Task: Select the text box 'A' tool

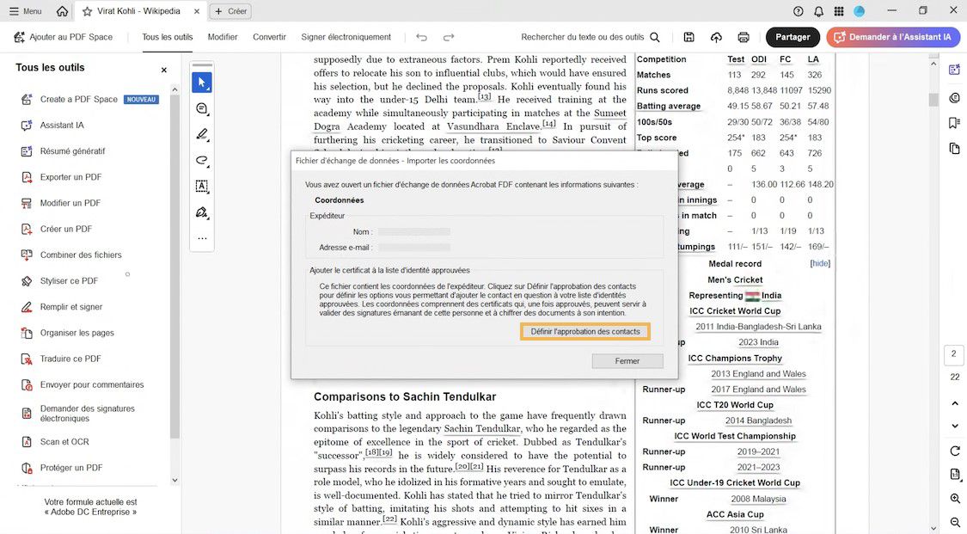Action: pyautogui.click(x=202, y=186)
